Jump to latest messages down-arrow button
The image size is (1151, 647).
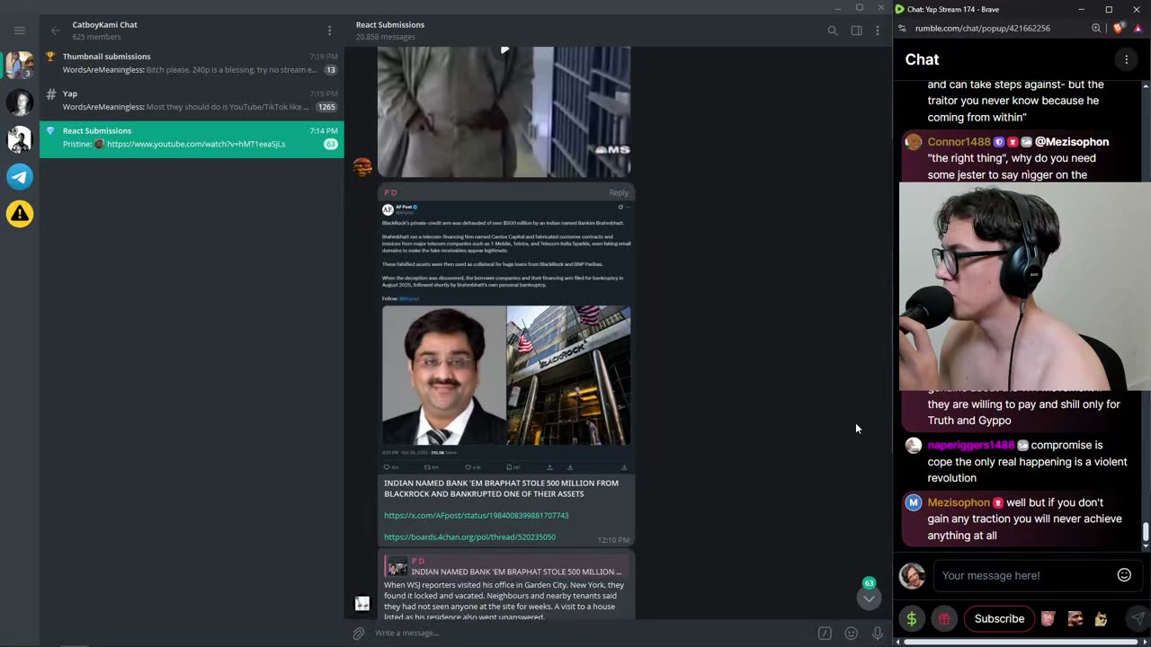pos(869,598)
